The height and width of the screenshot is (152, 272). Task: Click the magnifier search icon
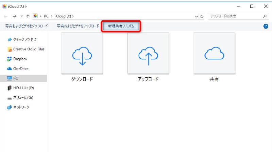coord(265,16)
